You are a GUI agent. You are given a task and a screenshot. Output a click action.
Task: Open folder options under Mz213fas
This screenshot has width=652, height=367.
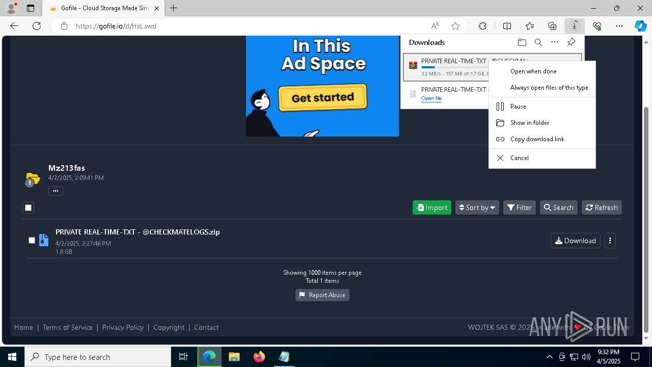coord(56,191)
